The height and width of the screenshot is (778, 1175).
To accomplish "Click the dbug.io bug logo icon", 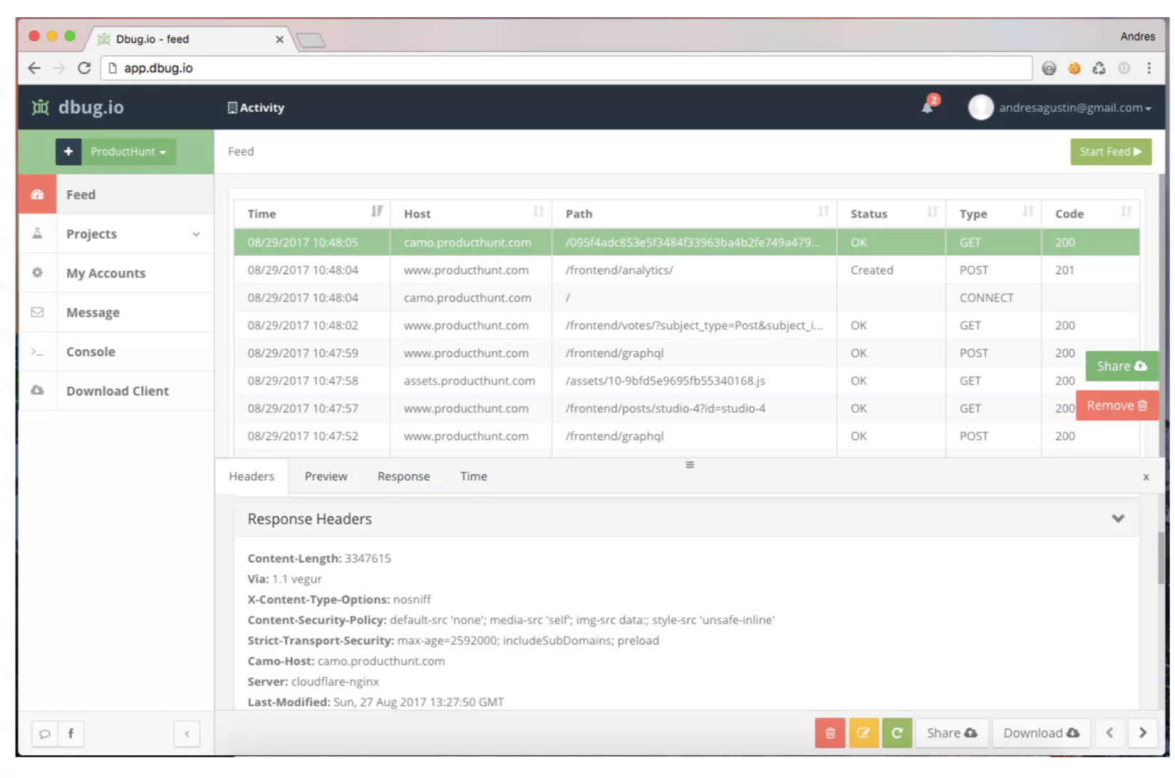I will pyautogui.click(x=40, y=108).
